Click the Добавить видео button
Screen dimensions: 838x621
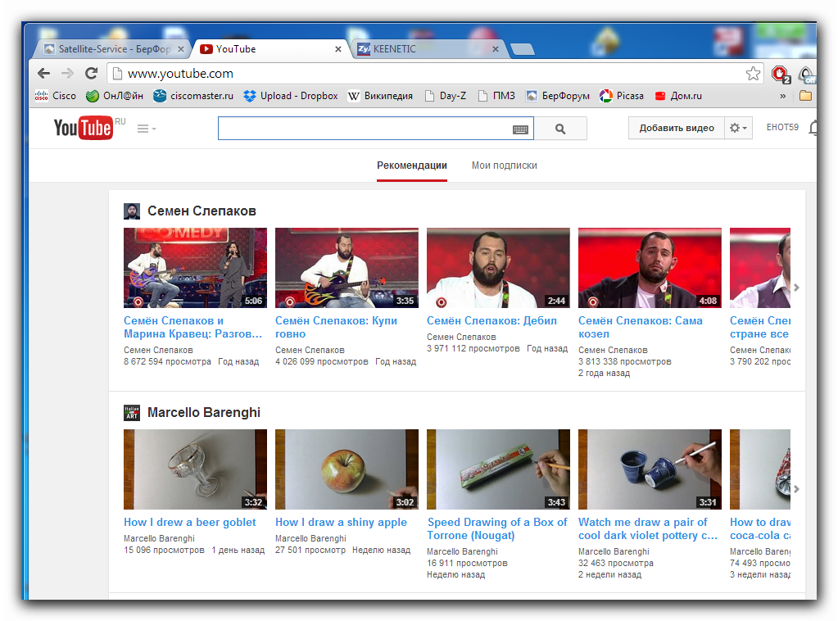click(676, 128)
